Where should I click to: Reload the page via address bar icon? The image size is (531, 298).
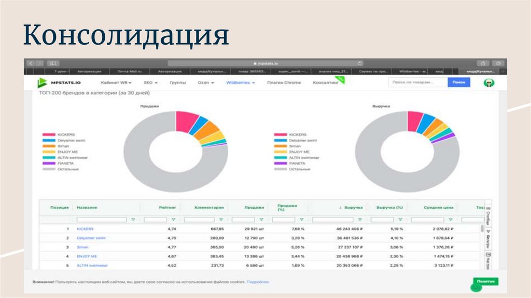point(359,63)
